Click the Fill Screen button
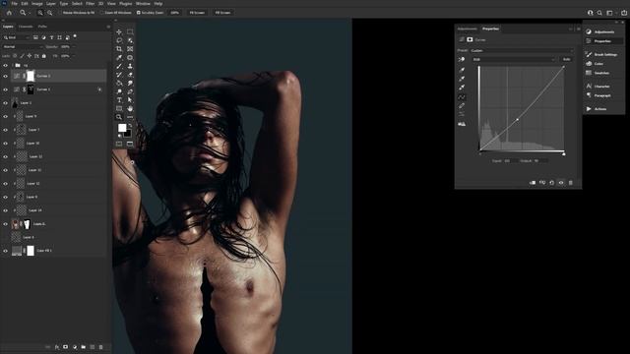 click(x=222, y=13)
